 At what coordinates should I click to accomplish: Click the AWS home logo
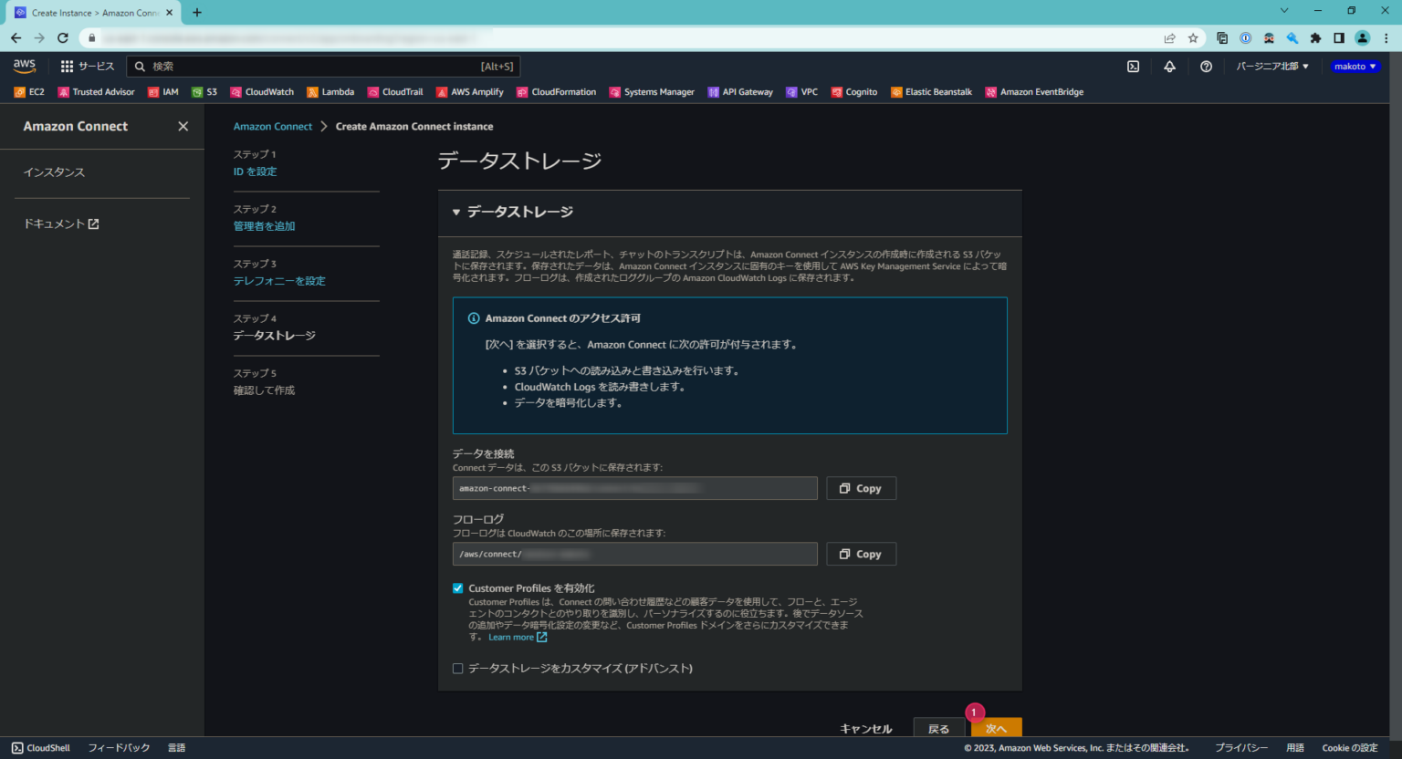click(24, 66)
